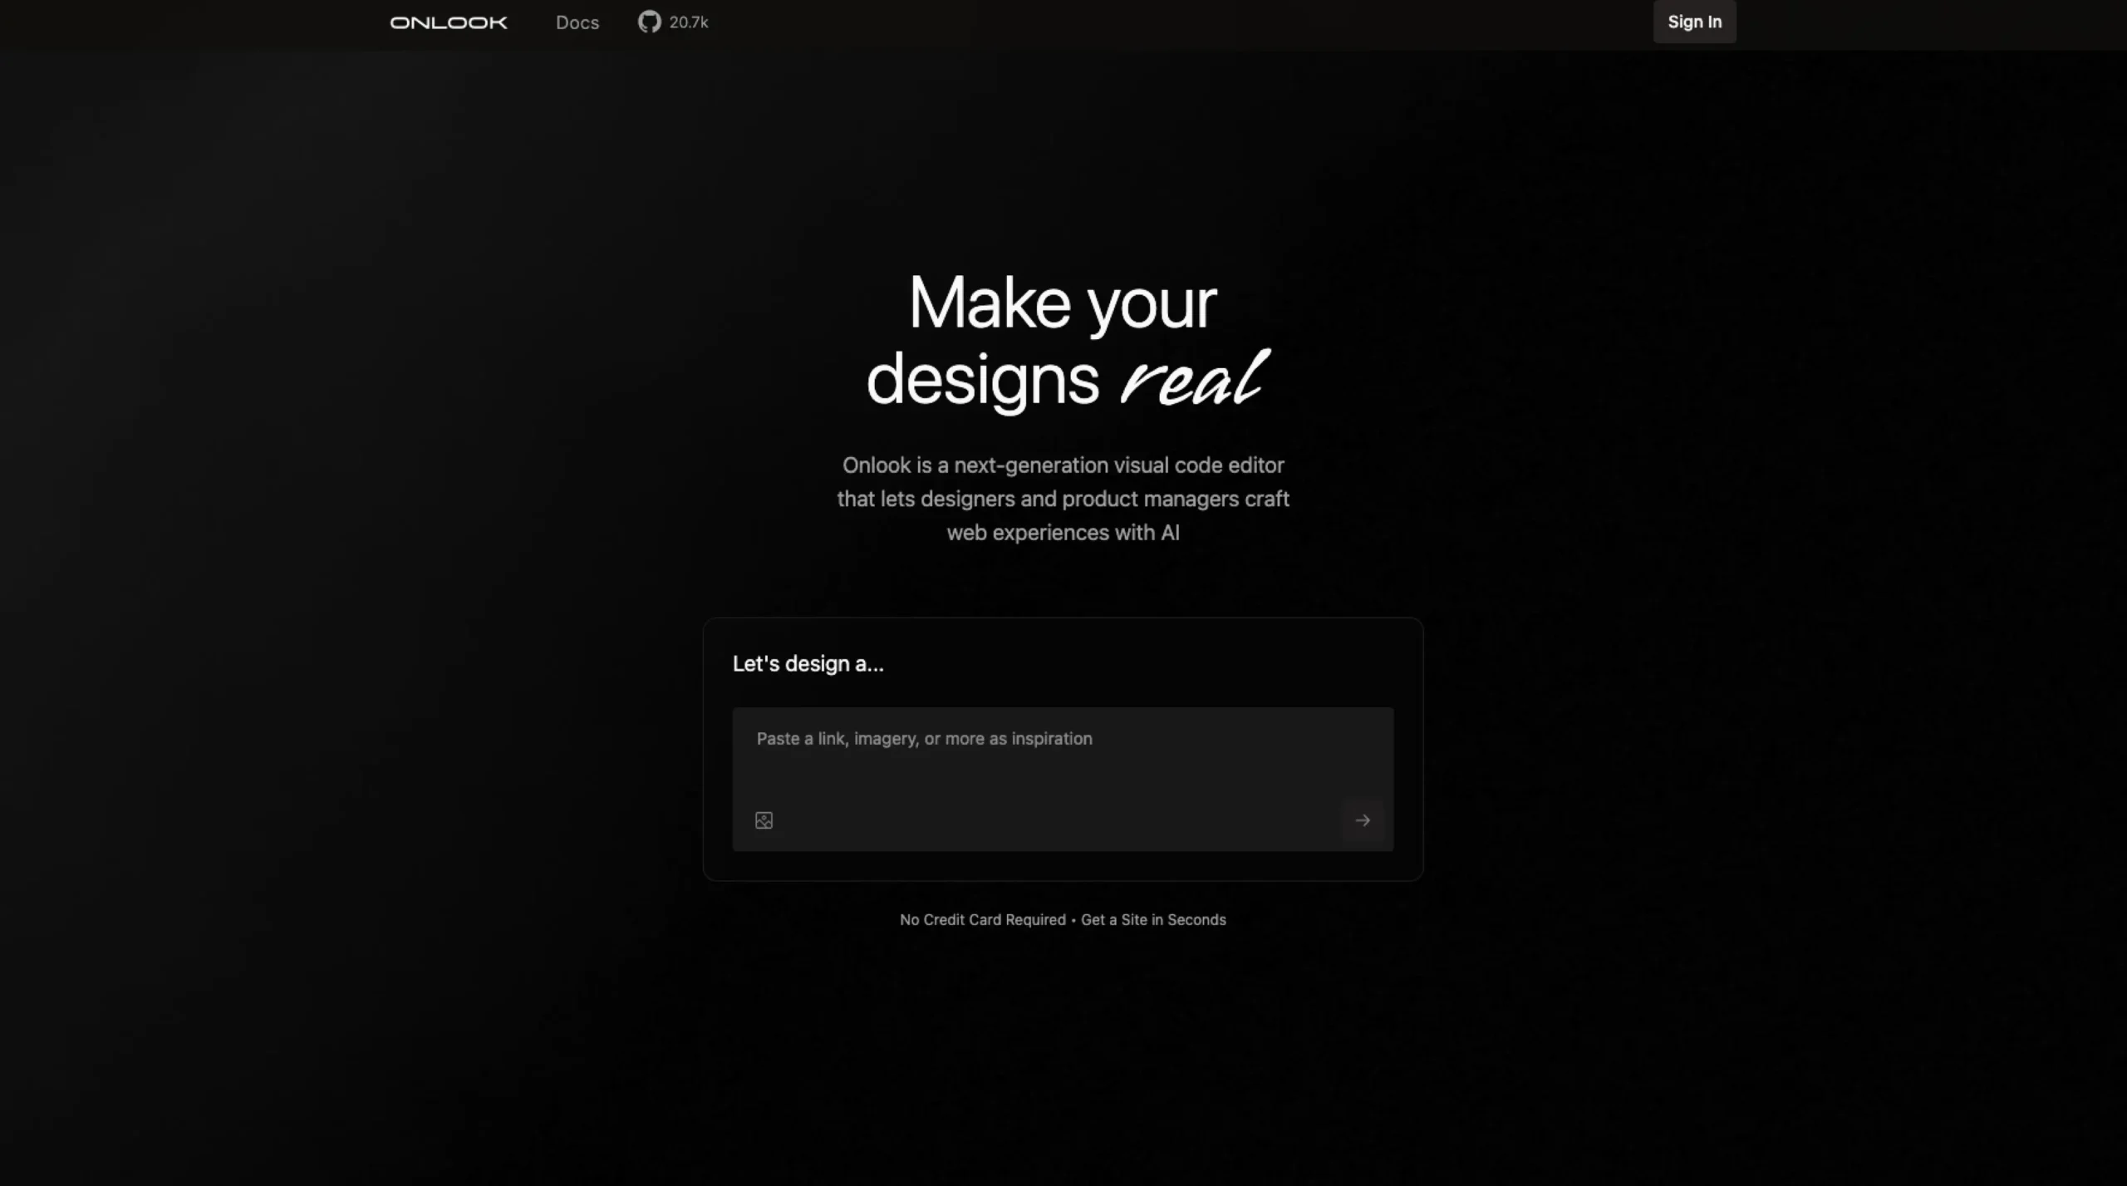Image resolution: width=2127 pixels, height=1186 pixels.
Task: Click the Onlook description paragraph
Action: pyautogui.click(x=1063, y=499)
